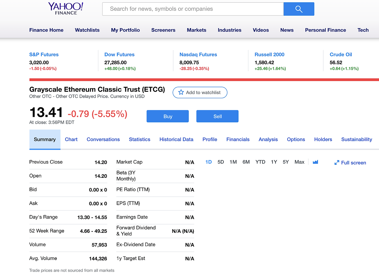Select the 5D chart range
The image size is (379, 276).
coord(221,162)
